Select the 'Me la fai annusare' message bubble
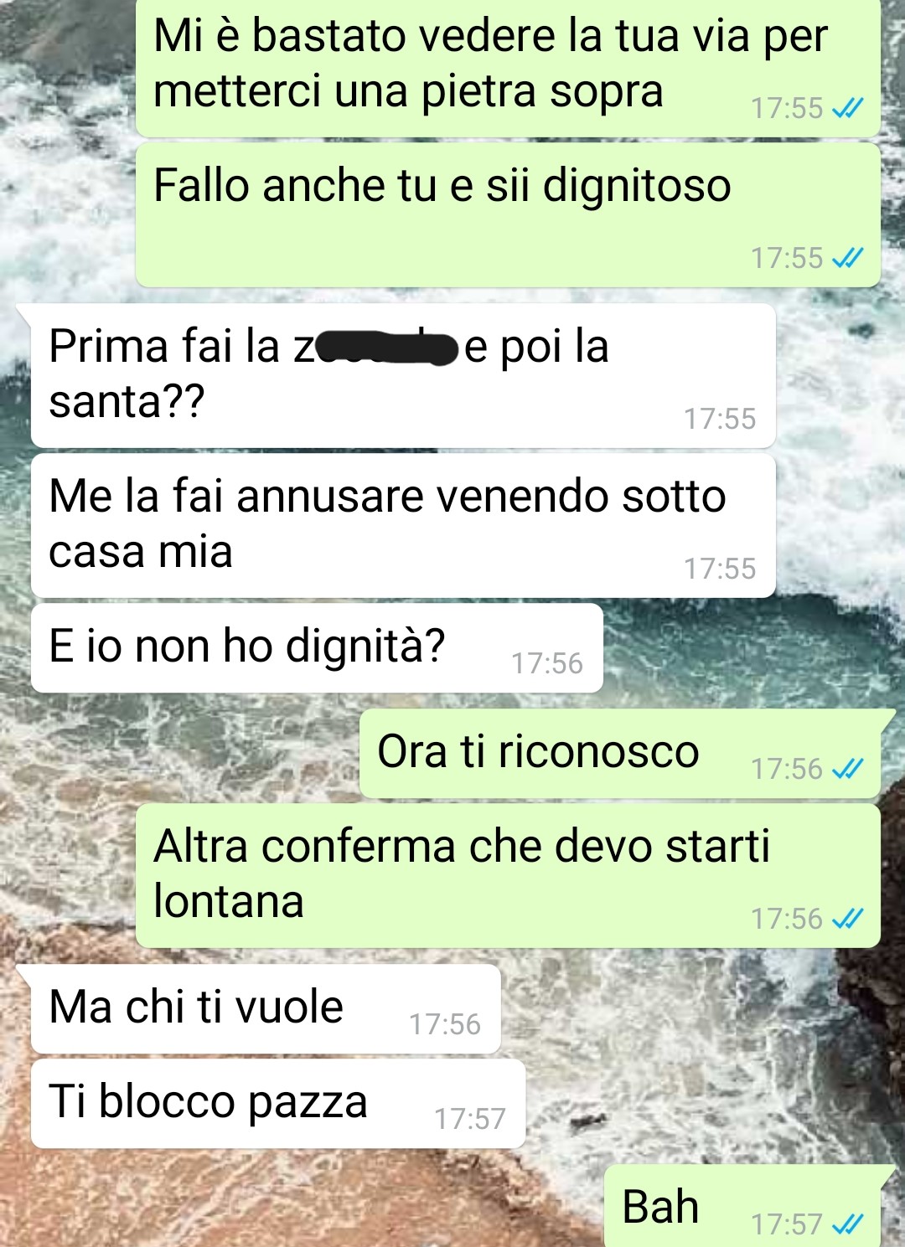The image size is (905, 1247). (403, 526)
